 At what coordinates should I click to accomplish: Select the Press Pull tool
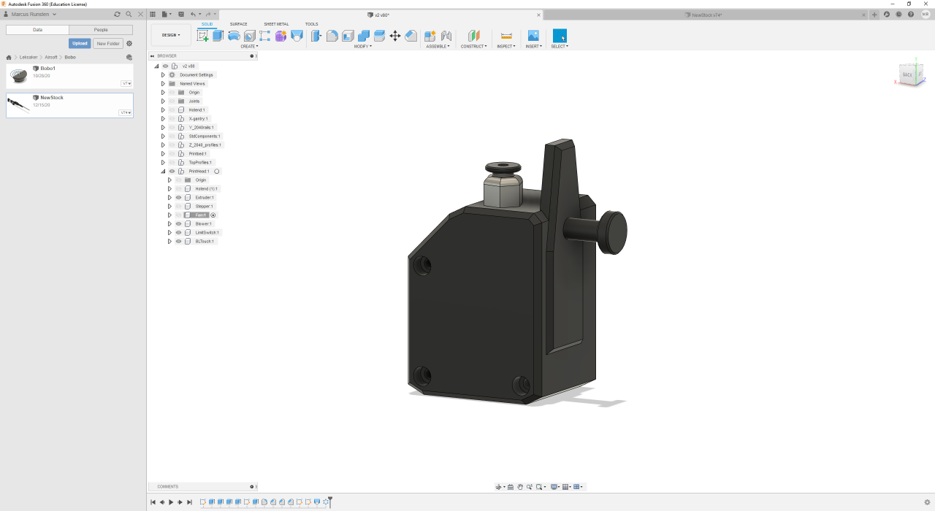tap(316, 36)
